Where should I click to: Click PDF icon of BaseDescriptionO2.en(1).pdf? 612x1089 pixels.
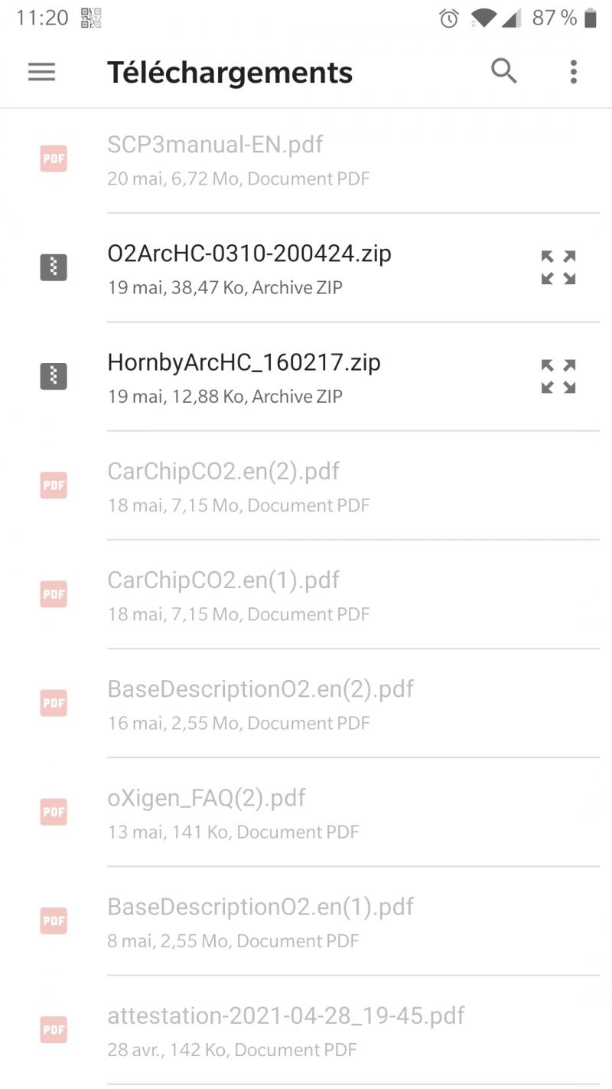pyautogui.click(x=54, y=921)
